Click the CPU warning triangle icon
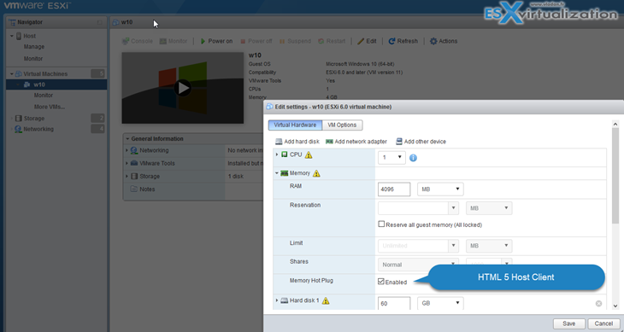This screenshot has width=624, height=332. pyautogui.click(x=309, y=154)
